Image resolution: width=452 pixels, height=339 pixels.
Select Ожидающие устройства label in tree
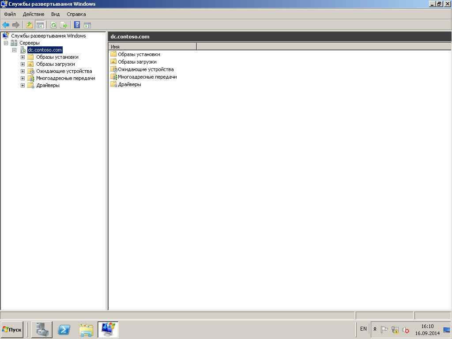(x=64, y=71)
